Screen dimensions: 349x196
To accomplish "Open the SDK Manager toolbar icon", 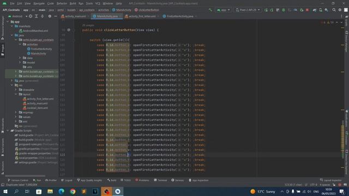I will [326, 10].
